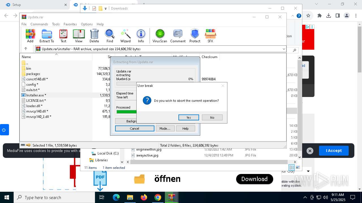The width and height of the screenshot is (362, 203).
Task: Open the Help menu in WinRAR
Action: tap(100, 24)
